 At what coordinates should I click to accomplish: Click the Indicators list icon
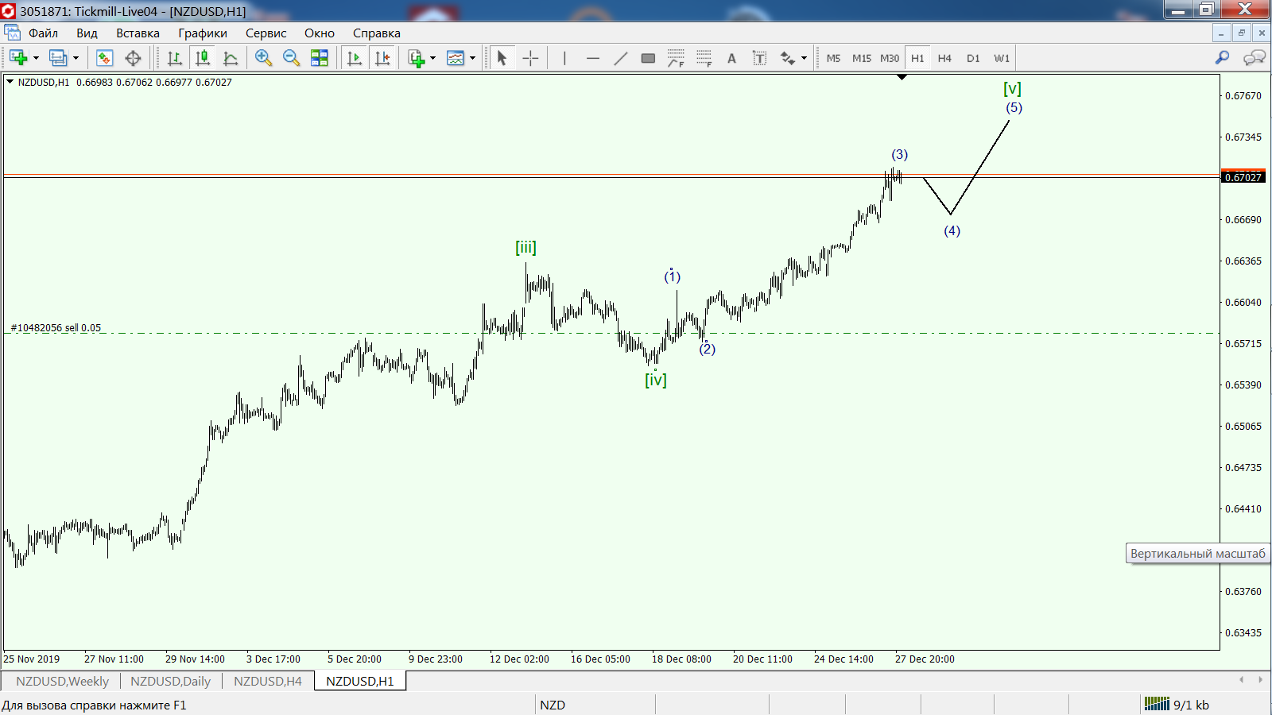coord(416,58)
